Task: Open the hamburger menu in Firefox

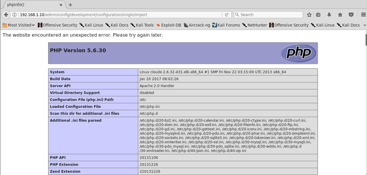Action: point(363,15)
